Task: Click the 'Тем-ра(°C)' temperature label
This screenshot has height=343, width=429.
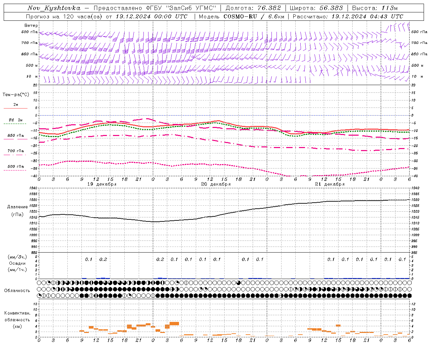Action: click(16, 95)
